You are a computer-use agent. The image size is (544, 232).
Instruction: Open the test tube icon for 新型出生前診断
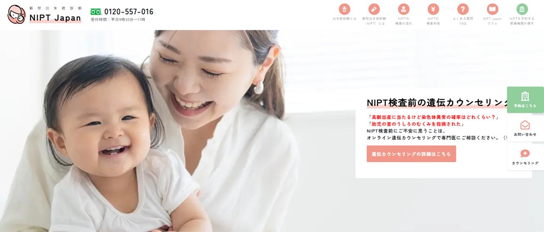(374, 9)
